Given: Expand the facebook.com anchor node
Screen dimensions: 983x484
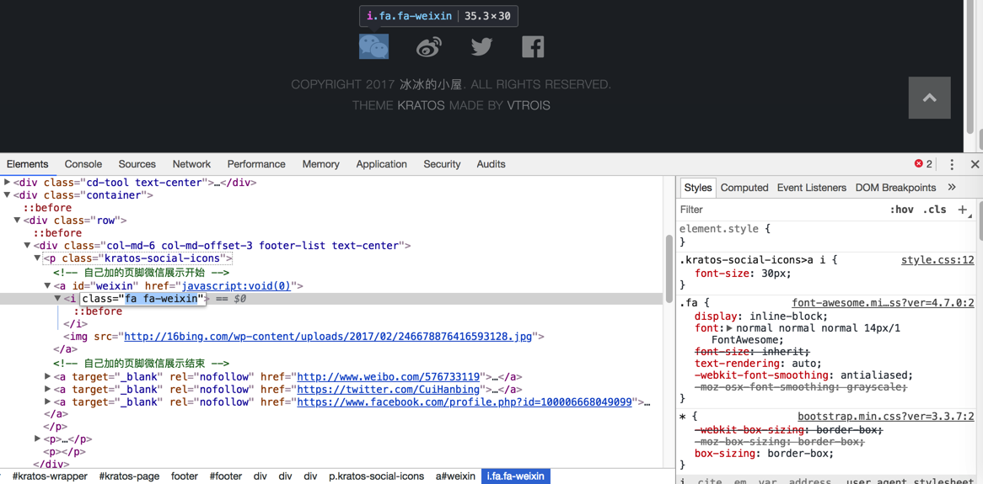Looking at the screenshot, I should (x=48, y=402).
